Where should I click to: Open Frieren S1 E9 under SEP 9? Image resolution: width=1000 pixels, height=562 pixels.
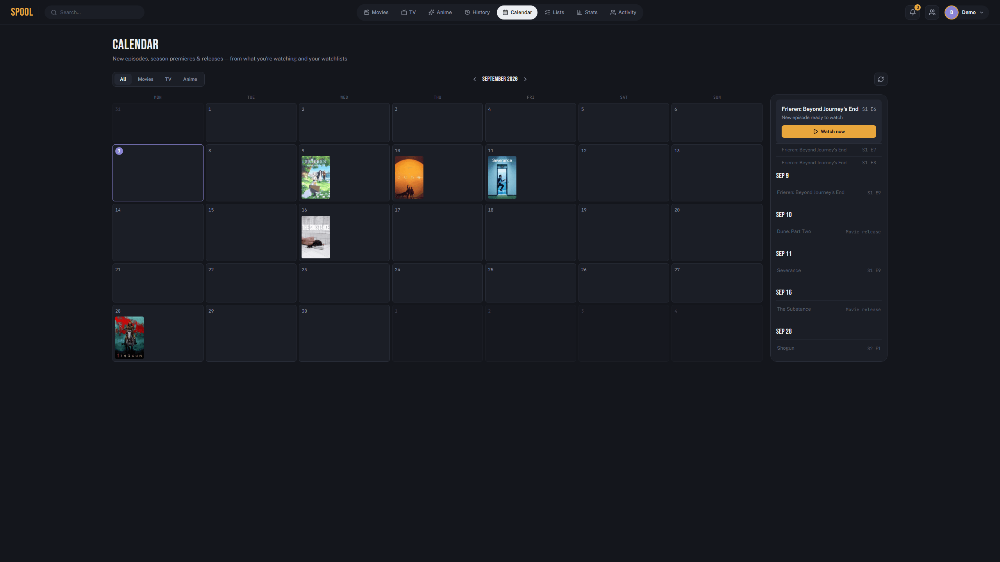pos(829,192)
